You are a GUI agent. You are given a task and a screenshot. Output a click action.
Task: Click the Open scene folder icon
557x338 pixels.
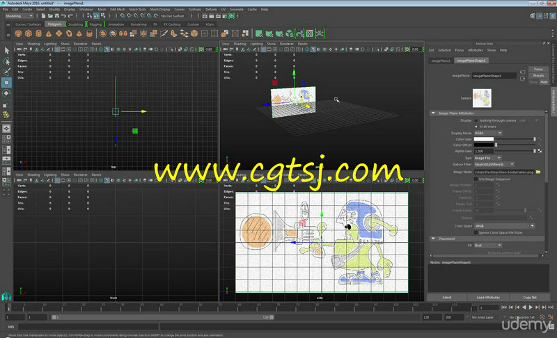click(x=50, y=16)
